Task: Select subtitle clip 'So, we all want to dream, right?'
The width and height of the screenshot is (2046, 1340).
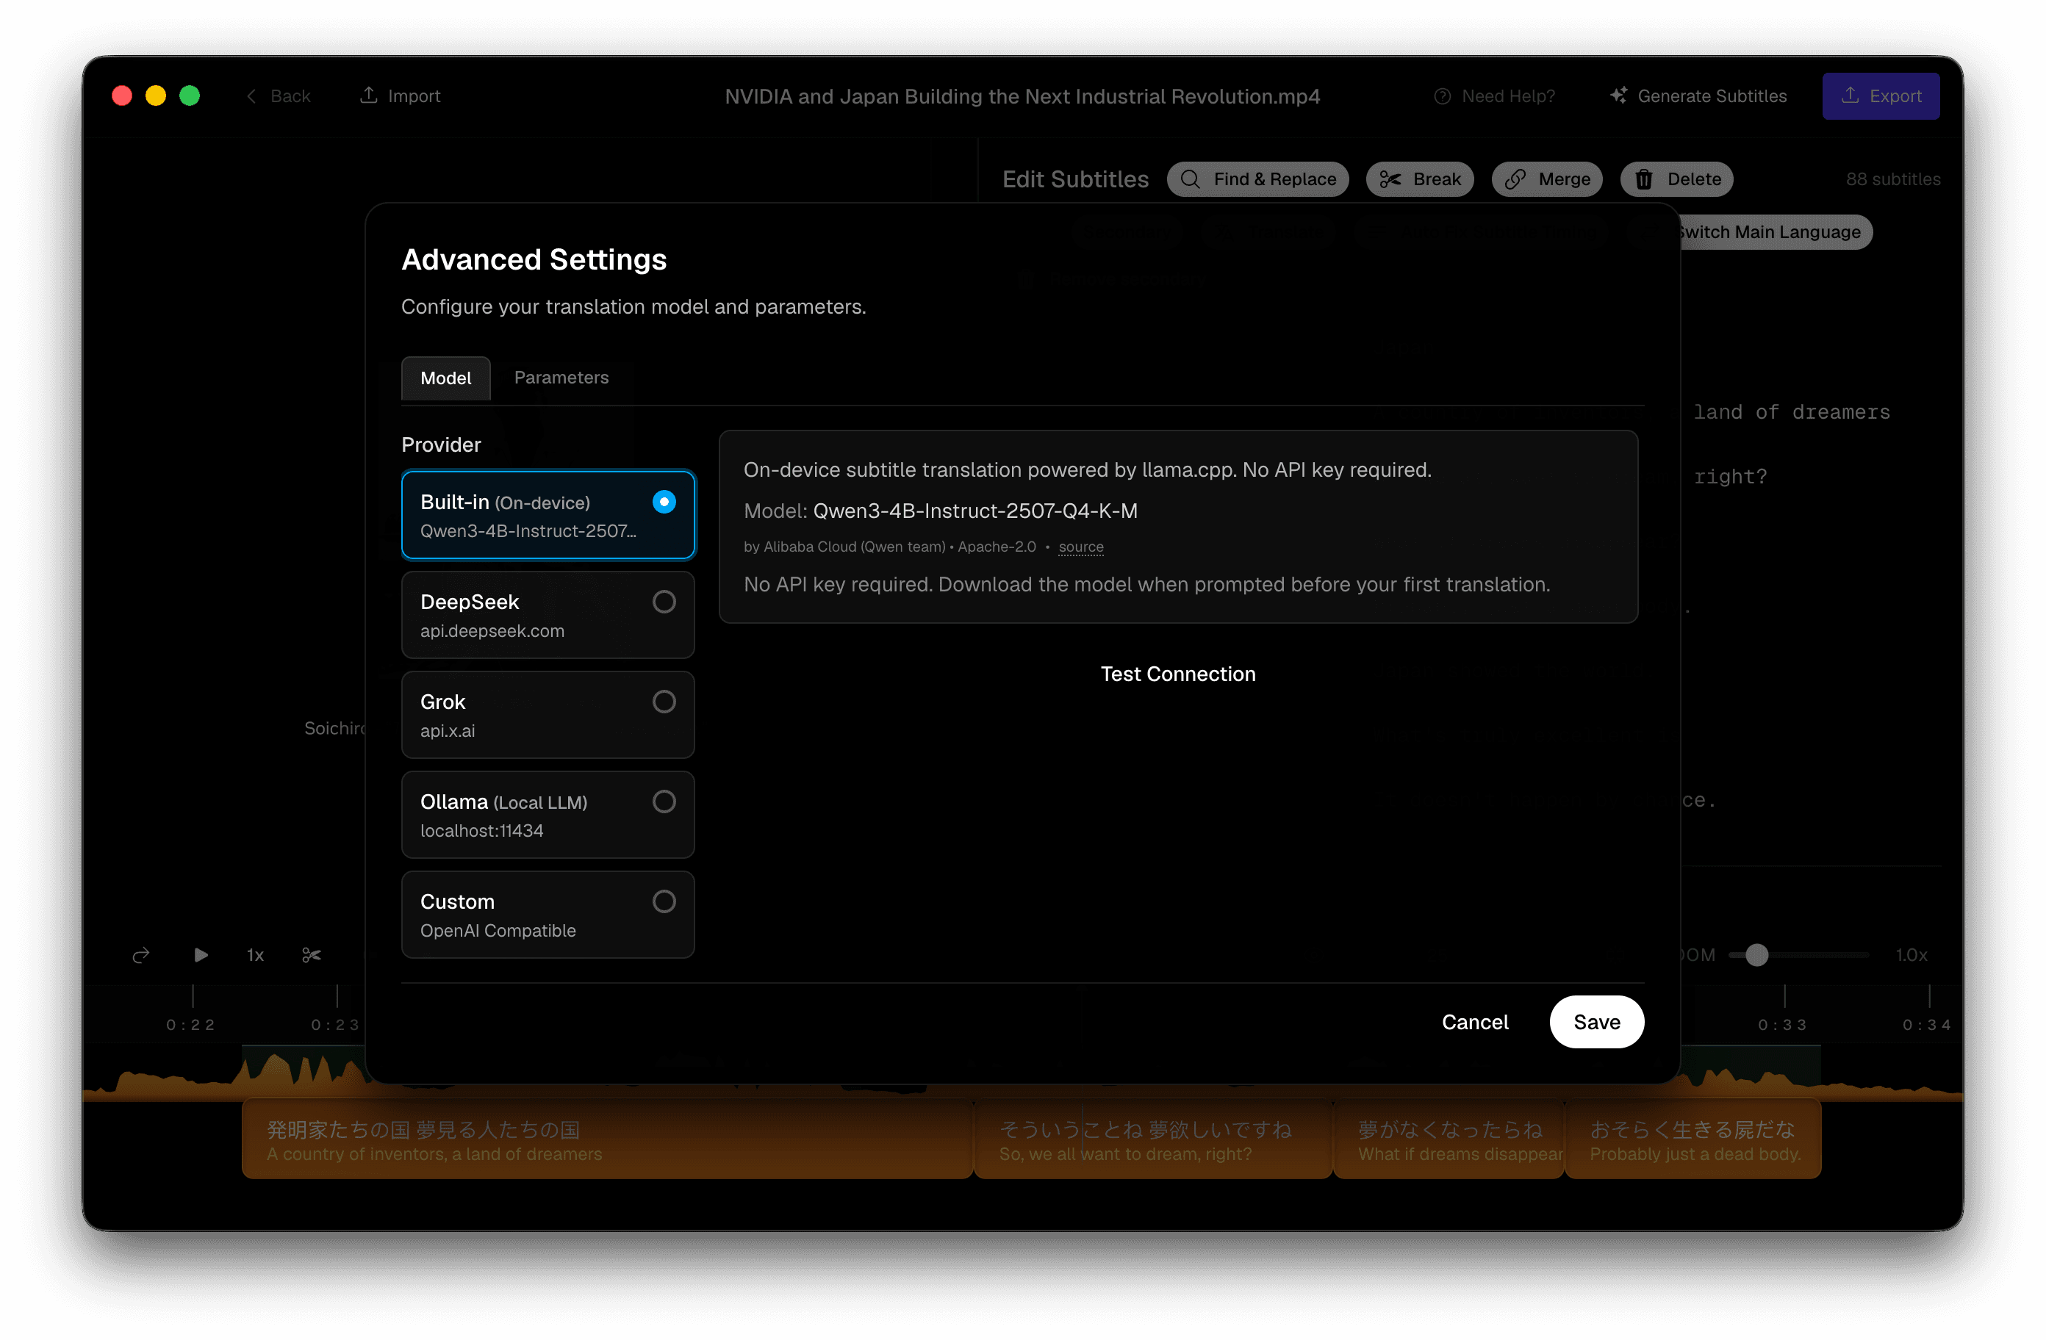Action: tap(1153, 1139)
